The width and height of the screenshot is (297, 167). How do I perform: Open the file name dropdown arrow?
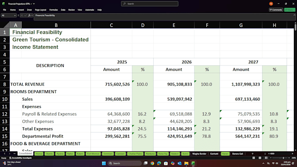pos(34,4)
